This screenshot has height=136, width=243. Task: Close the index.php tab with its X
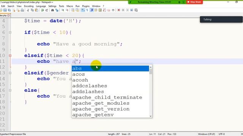[8, 15]
